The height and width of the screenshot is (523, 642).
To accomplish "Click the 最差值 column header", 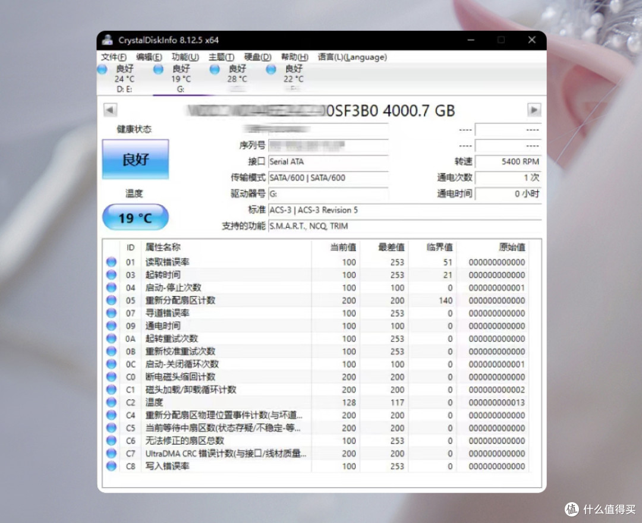I will tap(391, 247).
